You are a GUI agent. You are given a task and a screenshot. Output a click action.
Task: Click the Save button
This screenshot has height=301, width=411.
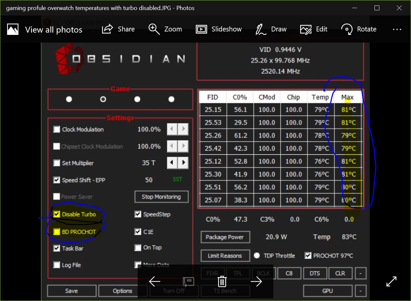tap(71, 291)
